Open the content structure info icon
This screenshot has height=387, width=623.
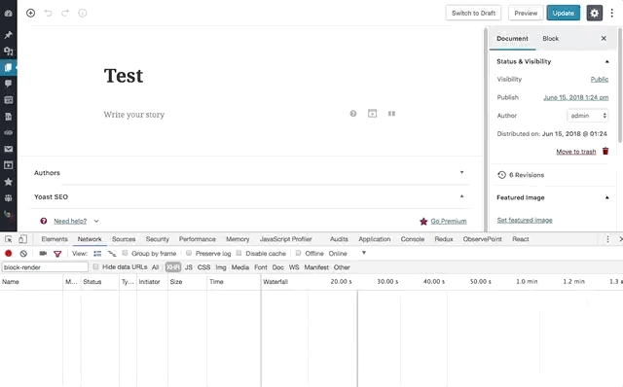click(x=82, y=13)
